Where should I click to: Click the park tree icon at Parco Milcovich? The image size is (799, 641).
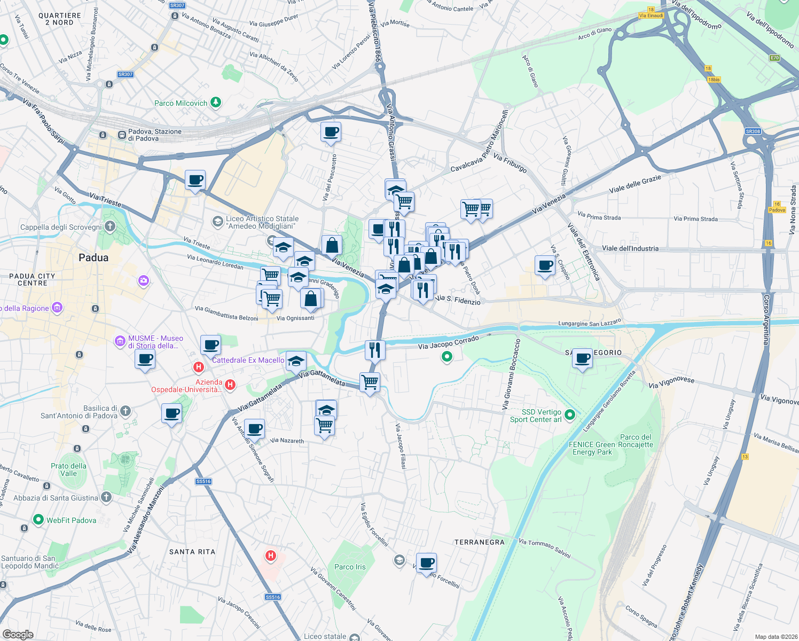215,101
